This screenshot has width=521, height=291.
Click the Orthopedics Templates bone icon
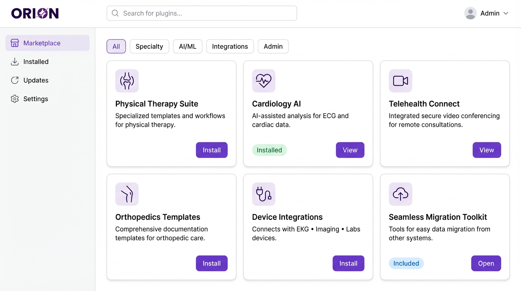[x=127, y=194]
